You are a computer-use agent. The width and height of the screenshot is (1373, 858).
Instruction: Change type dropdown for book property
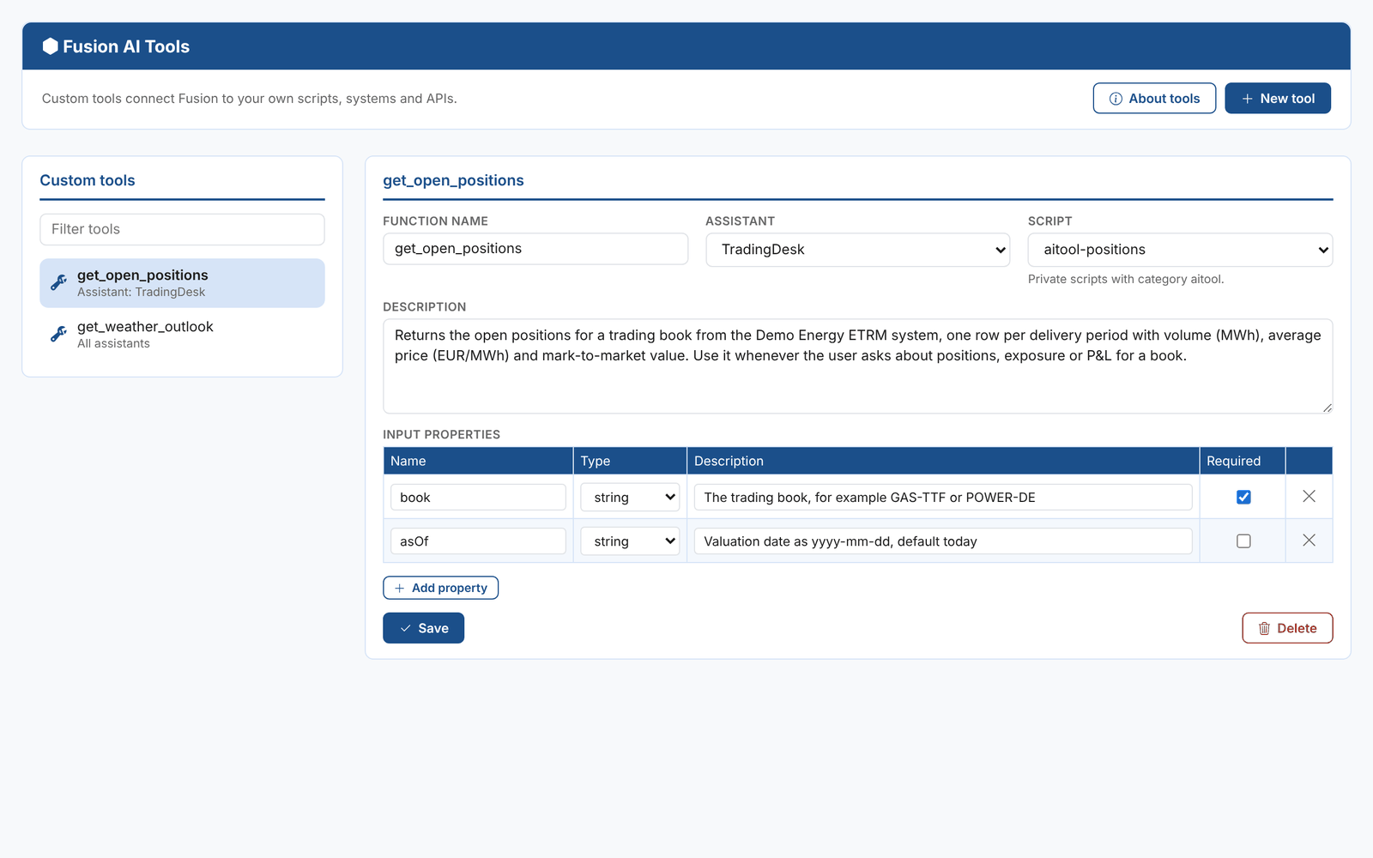(630, 497)
